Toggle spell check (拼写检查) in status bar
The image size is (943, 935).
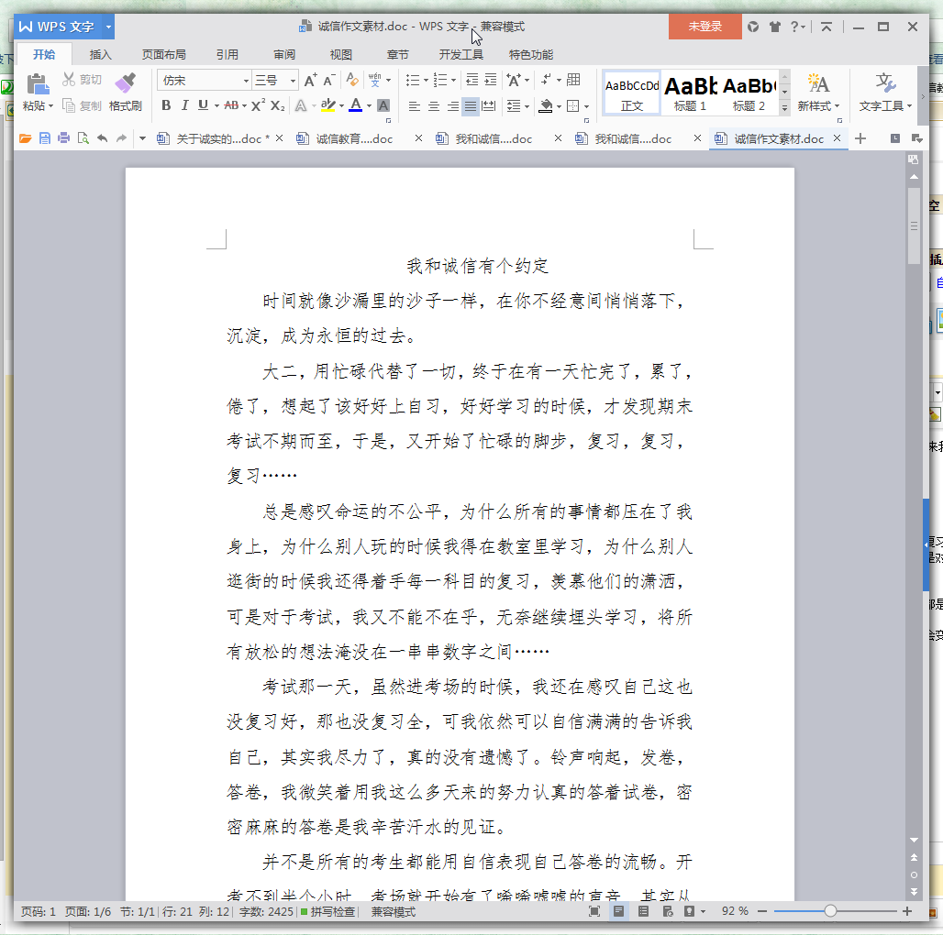pyautogui.click(x=327, y=911)
